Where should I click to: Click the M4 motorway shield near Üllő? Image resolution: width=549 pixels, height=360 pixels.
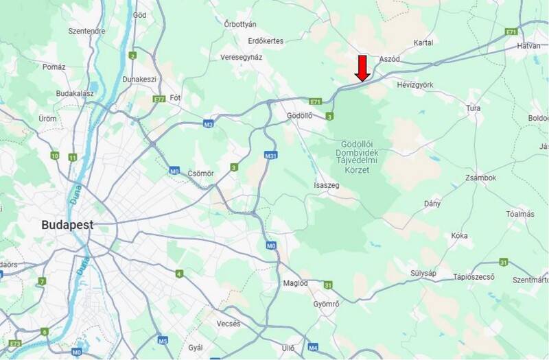click(x=313, y=348)
